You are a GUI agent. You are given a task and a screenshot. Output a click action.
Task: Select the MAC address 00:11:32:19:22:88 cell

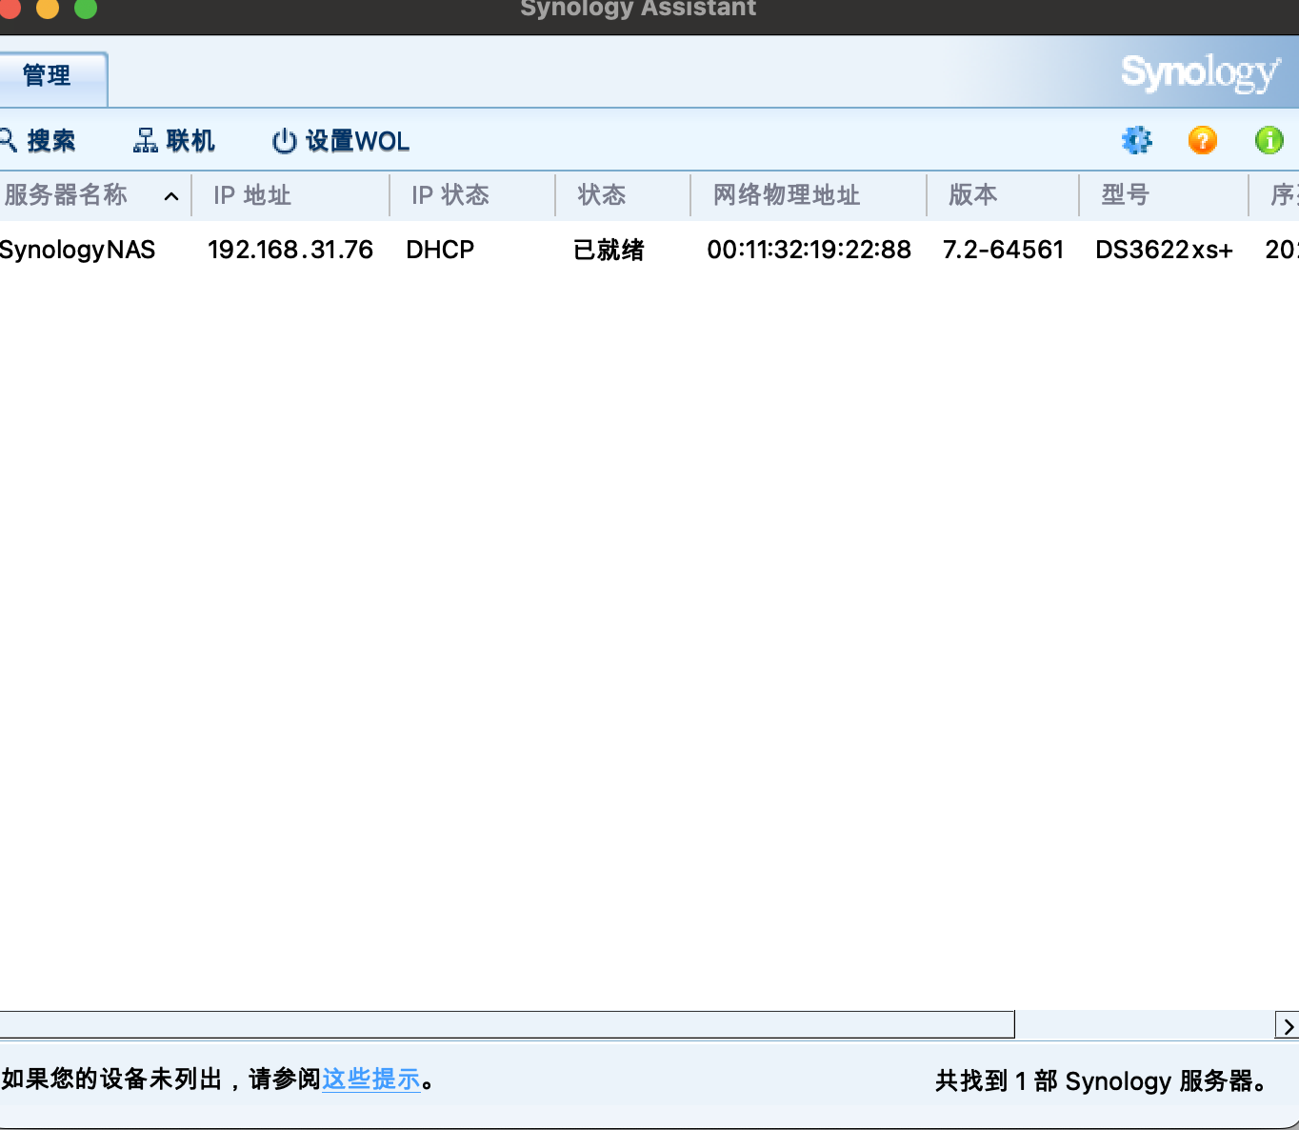[x=809, y=250]
